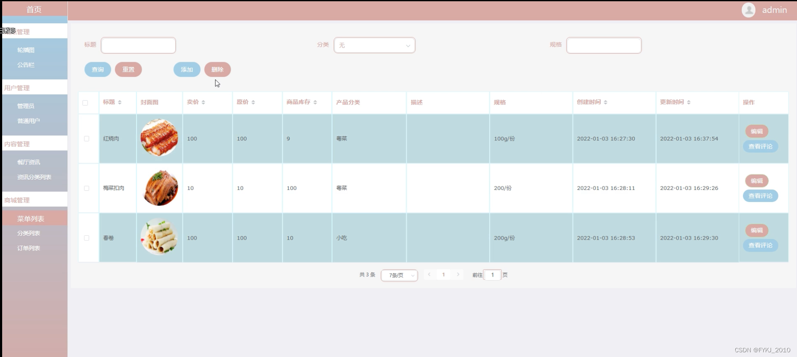Collapse 商城管理 menu section
This screenshot has height=357, width=797.
(35, 200)
